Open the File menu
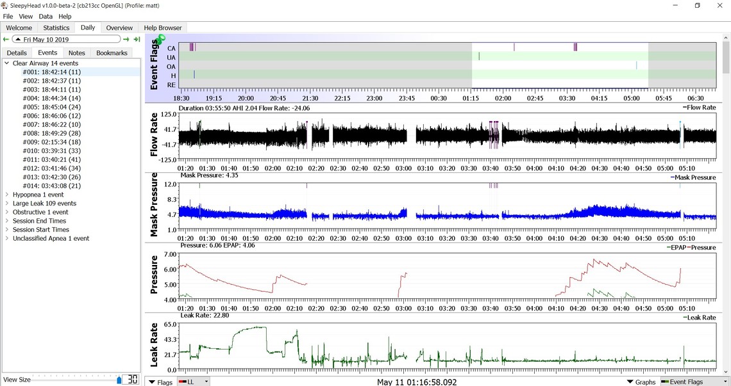731x386 pixels. [x=8, y=16]
